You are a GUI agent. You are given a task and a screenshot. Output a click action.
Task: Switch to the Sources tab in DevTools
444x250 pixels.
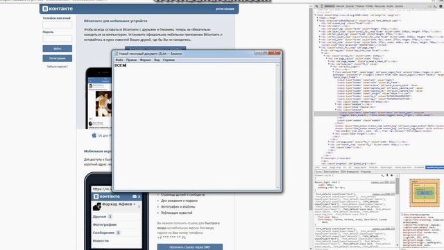[x=350, y=6]
